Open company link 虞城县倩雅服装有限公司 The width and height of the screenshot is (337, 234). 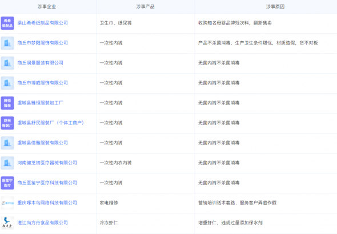coord(43,143)
